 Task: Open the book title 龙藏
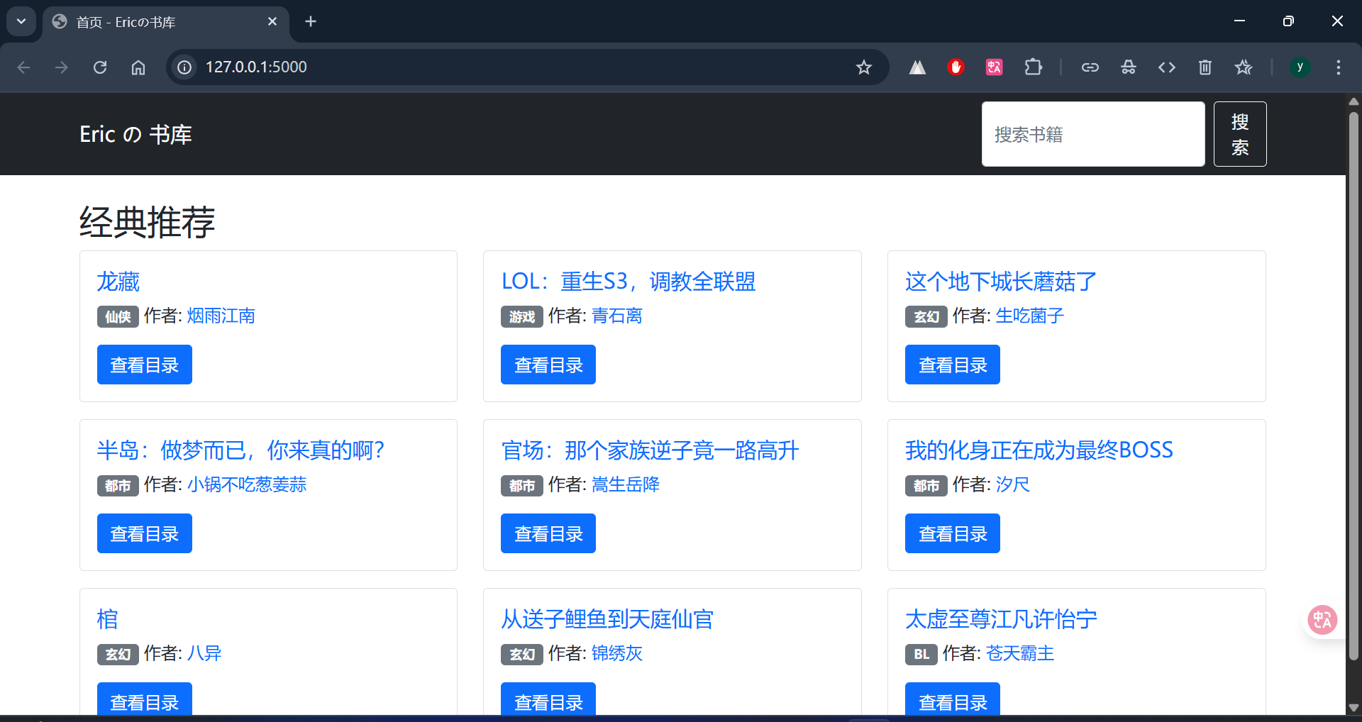(118, 282)
